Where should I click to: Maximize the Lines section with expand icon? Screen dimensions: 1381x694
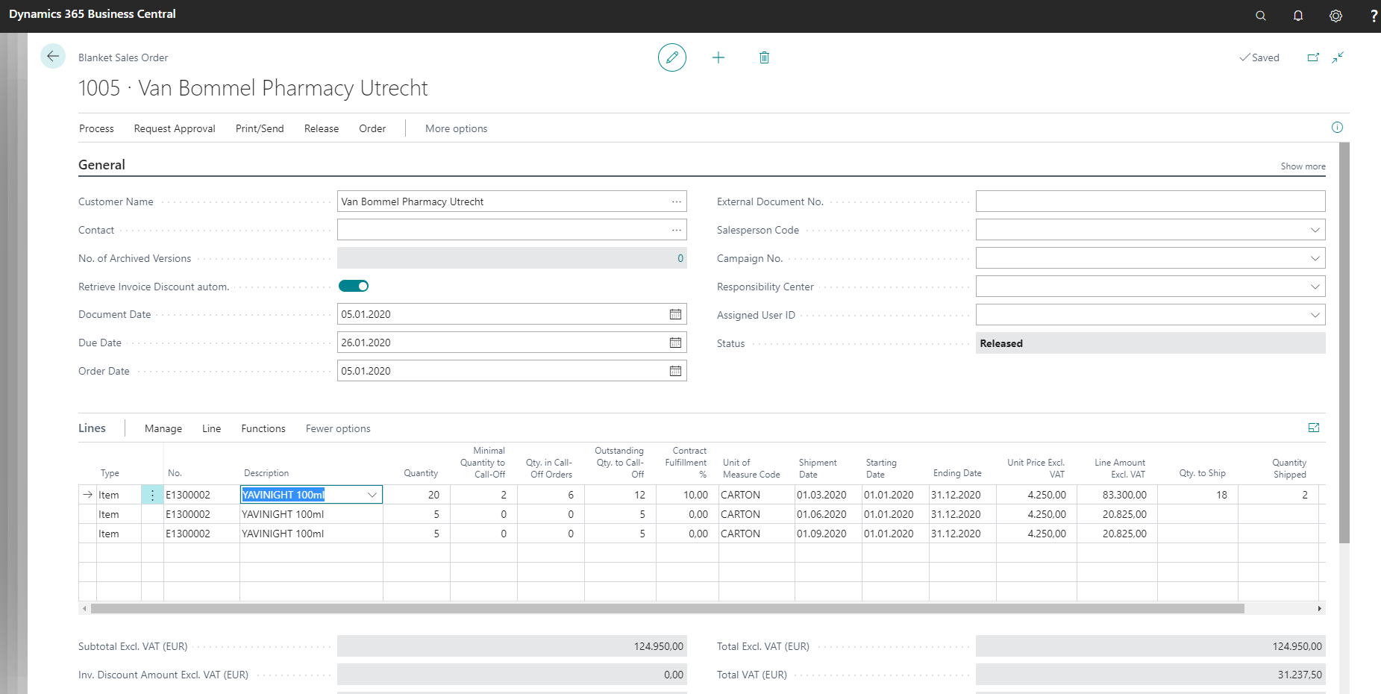(1314, 428)
